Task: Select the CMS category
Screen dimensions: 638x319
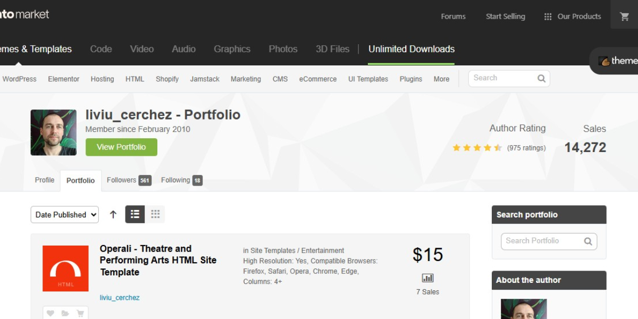Action: click(280, 79)
